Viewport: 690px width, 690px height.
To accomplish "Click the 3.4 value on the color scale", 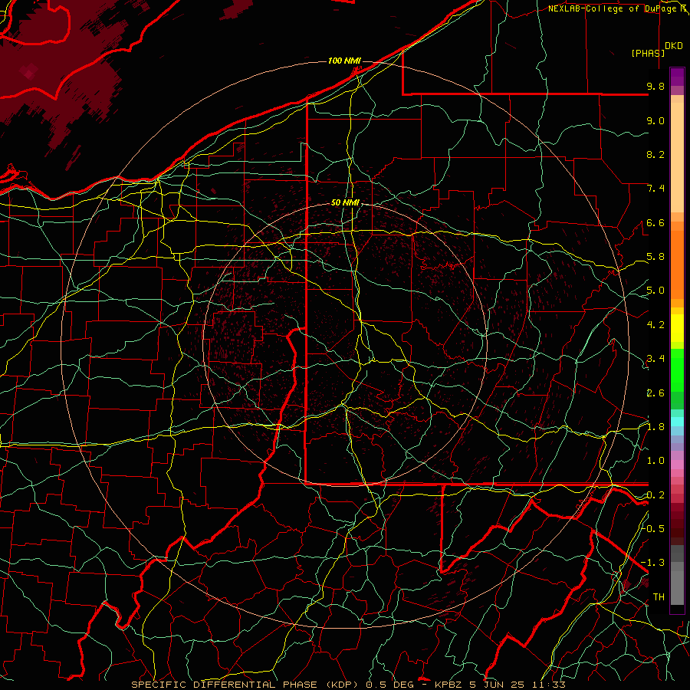I will 655,359.
